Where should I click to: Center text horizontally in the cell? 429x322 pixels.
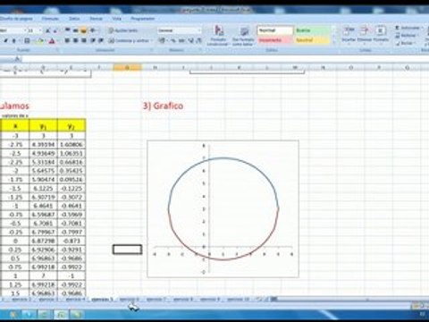coord(76,40)
